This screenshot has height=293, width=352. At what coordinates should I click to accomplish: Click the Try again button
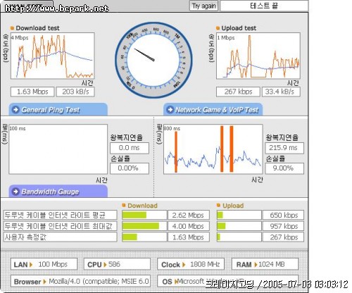(203, 6)
